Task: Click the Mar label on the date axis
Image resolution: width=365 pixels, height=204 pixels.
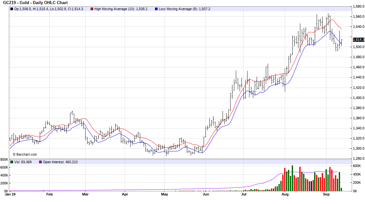Action: [x=86, y=195]
